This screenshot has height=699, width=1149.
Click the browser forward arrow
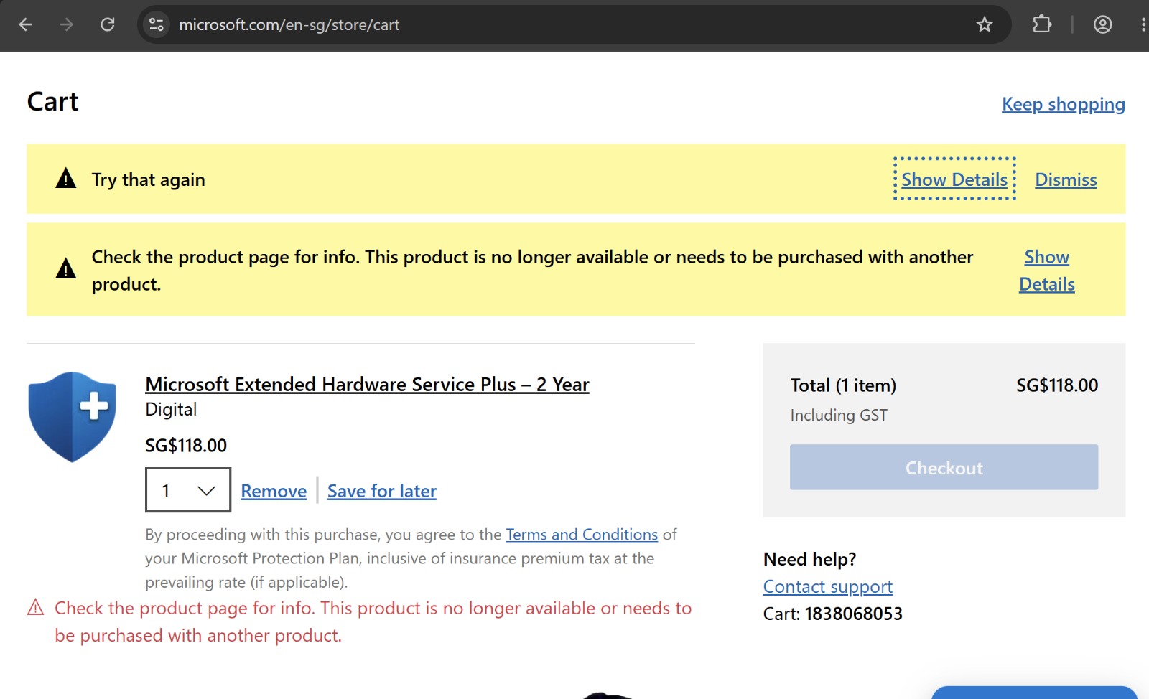coord(66,24)
